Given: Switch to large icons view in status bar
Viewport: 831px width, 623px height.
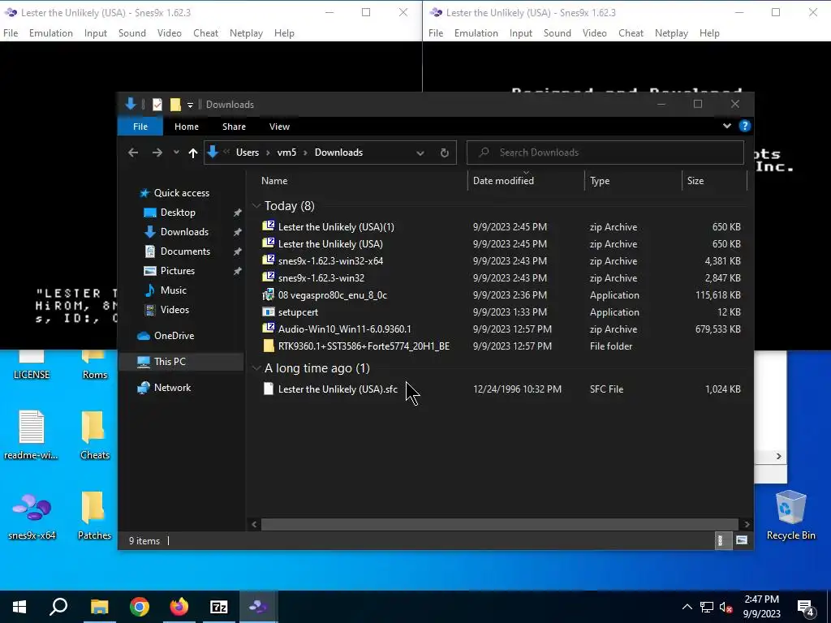Looking at the screenshot, I should [742, 541].
